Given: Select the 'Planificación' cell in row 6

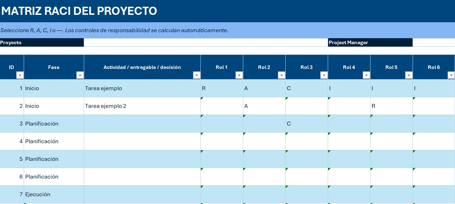Looking at the screenshot, I should (54, 177).
